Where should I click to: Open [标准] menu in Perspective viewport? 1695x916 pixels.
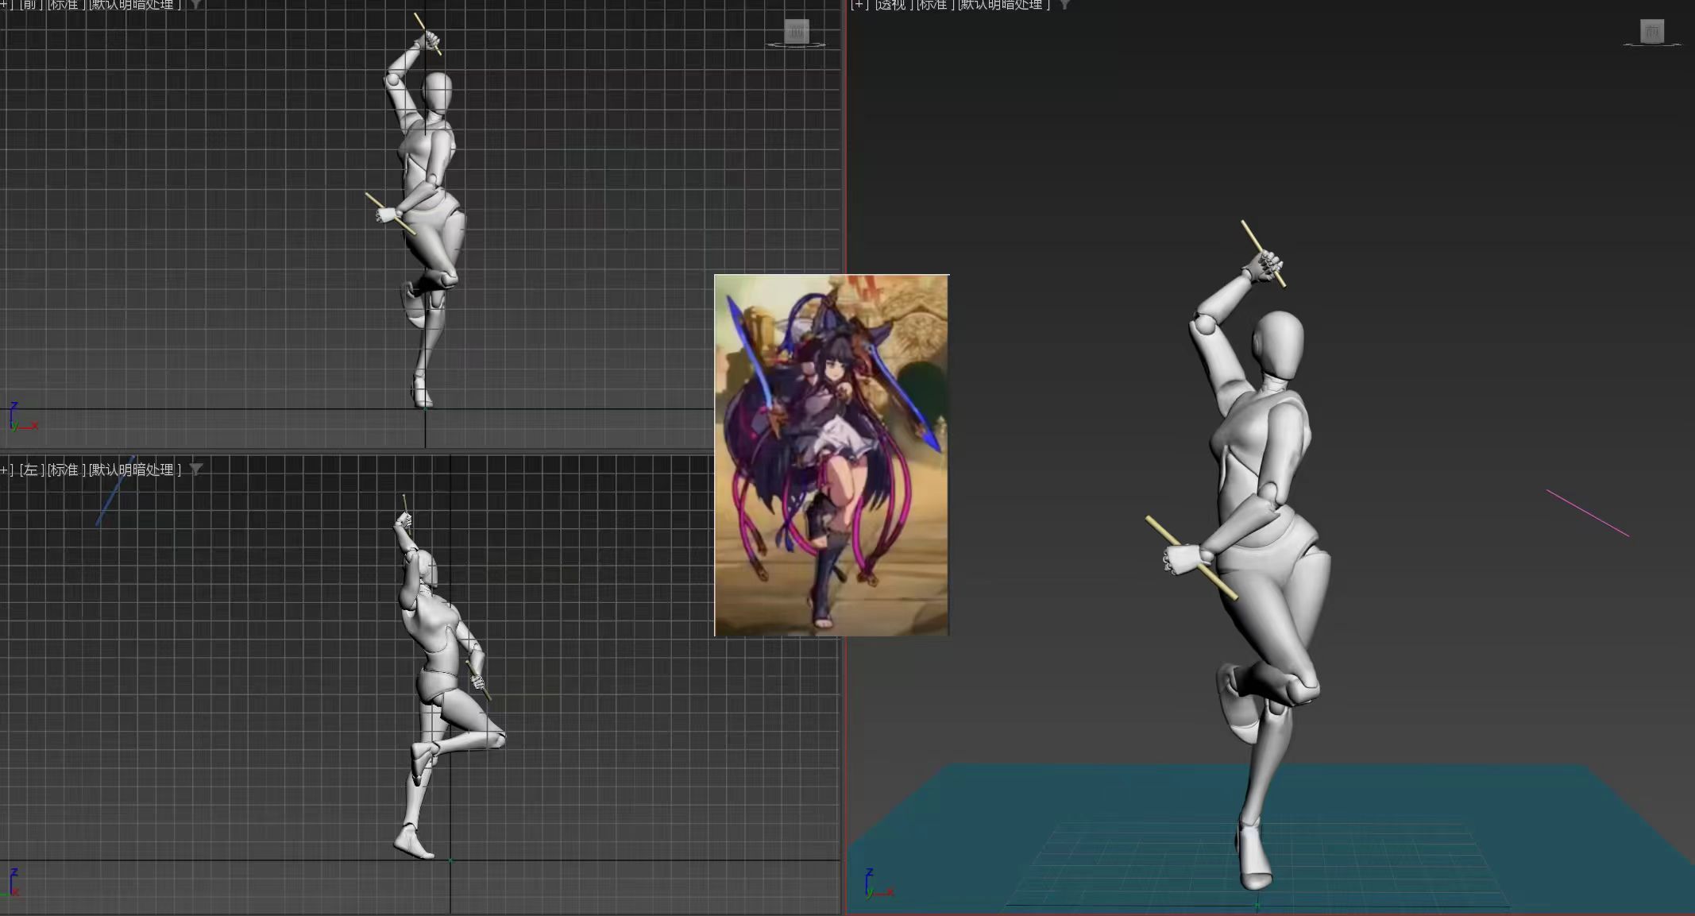pos(935,5)
